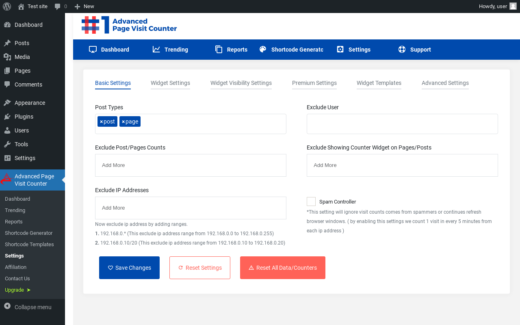Click the plus icon beside New
This screenshot has height=325, width=520.
pyautogui.click(x=78, y=6)
